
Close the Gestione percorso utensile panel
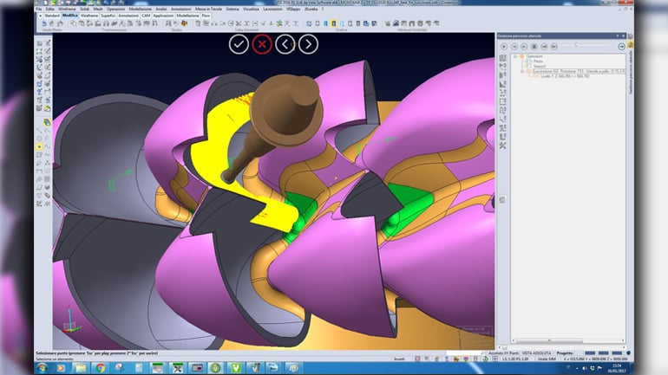(x=623, y=36)
